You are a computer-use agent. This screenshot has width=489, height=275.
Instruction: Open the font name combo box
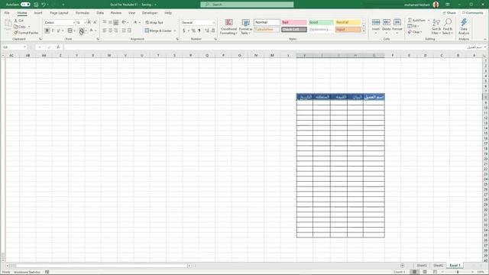point(60,22)
